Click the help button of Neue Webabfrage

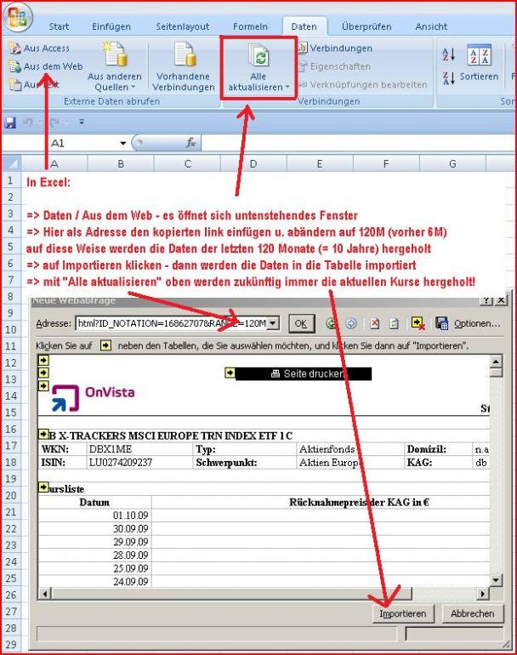pyautogui.click(x=486, y=300)
